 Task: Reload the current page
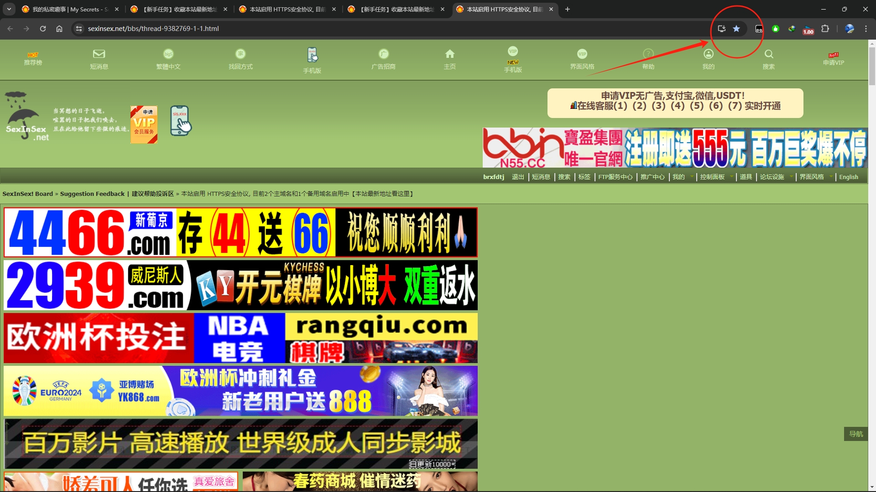click(x=43, y=29)
